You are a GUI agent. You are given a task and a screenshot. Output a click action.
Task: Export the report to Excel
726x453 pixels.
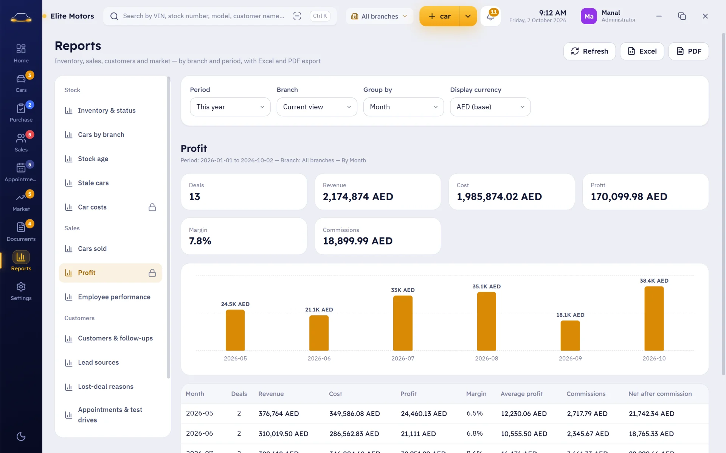tap(642, 51)
